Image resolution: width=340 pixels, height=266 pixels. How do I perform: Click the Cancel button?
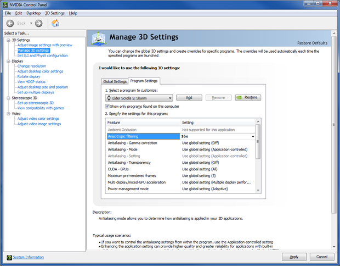tap(322, 257)
